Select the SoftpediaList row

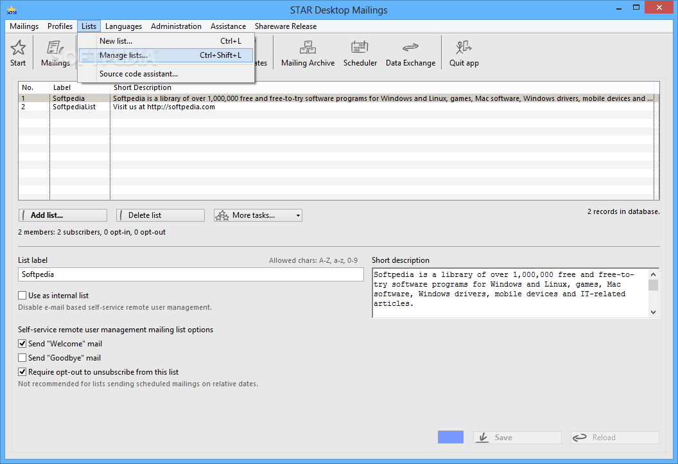click(x=338, y=107)
